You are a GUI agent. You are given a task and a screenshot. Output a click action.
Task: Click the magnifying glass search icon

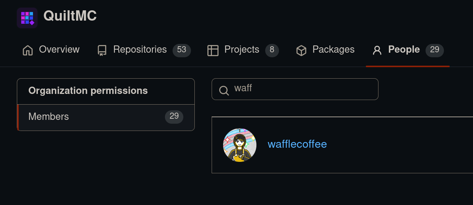[224, 90]
